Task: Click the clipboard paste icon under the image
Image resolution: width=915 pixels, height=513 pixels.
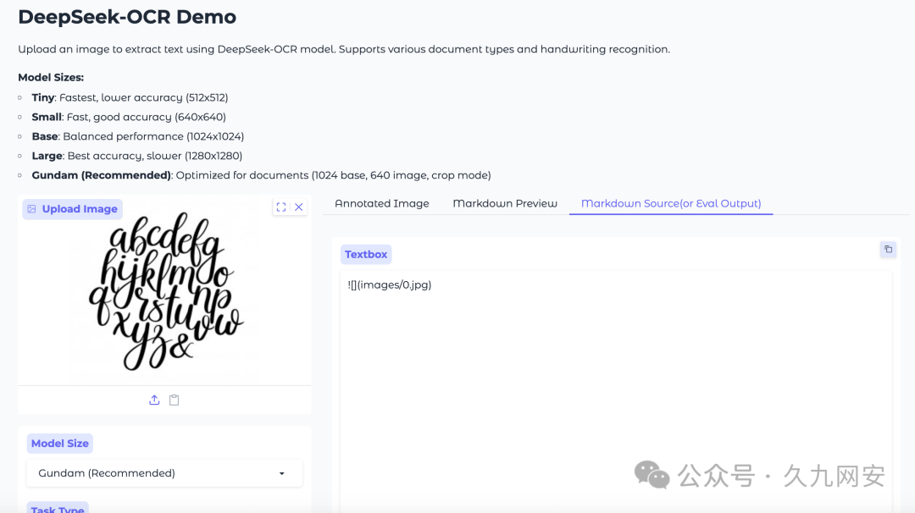Action: (175, 400)
